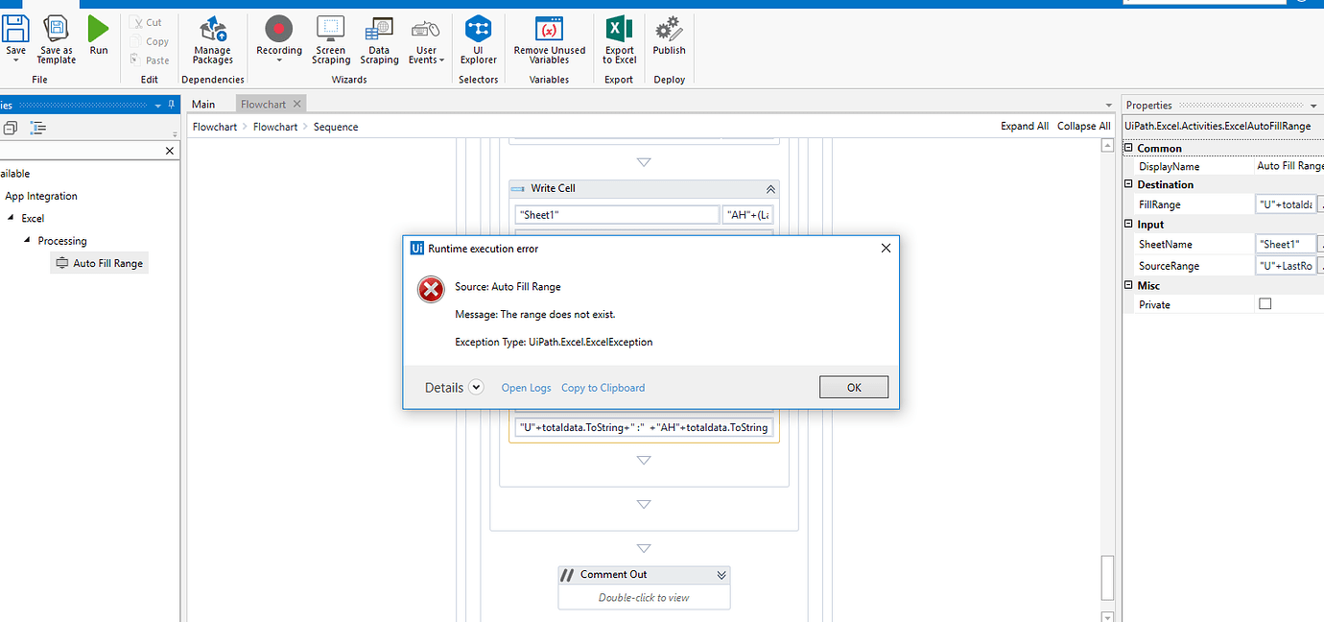Screen dimensions: 1324x622
Task: Collapse the Excel tree node
Action: click(x=11, y=218)
